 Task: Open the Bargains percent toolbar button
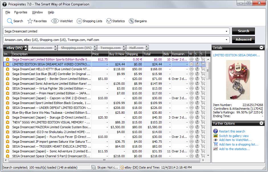click(x=138, y=21)
